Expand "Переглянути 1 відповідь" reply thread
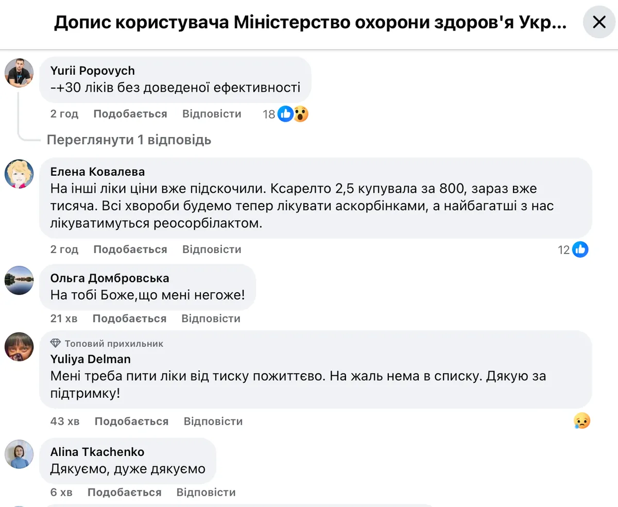Viewport: 618px width, 507px height. coord(129,140)
